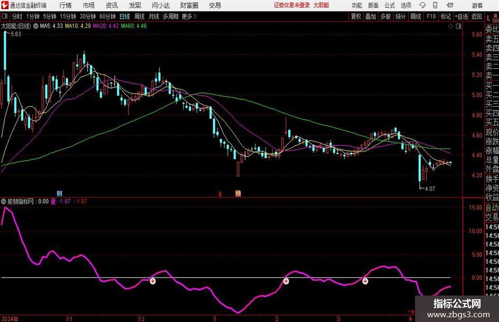
Task: Switch to the 5分钟 period tab
Action: point(49,16)
